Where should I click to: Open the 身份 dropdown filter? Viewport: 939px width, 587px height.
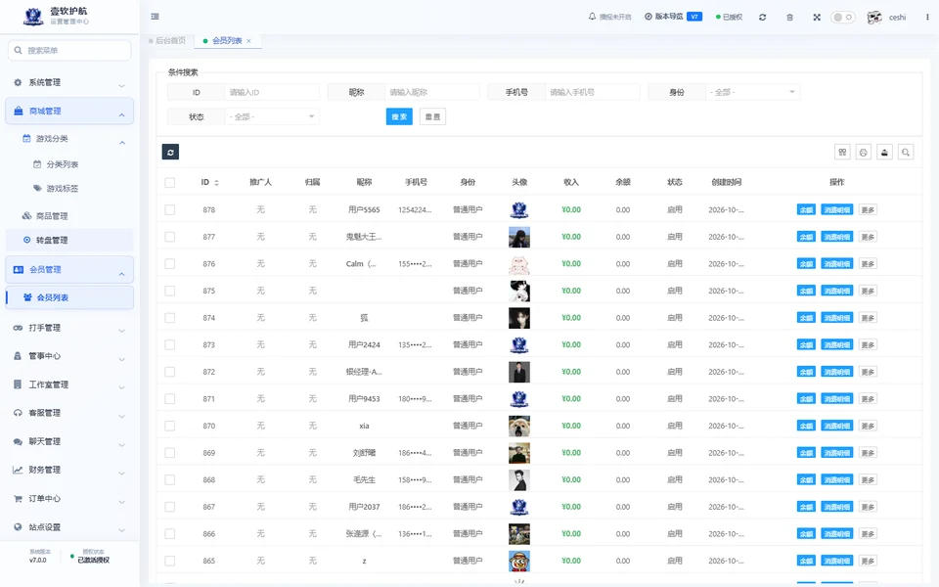tap(752, 92)
